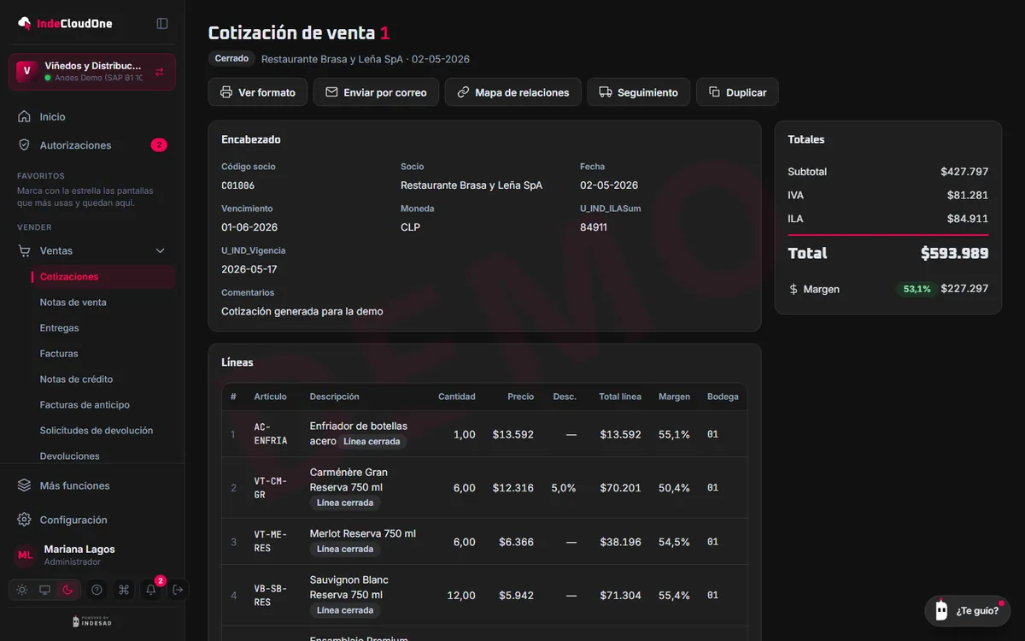The width and height of the screenshot is (1025, 641).
Task: Open Configuración
Action: pyautogui.click(x=92, y=520)
